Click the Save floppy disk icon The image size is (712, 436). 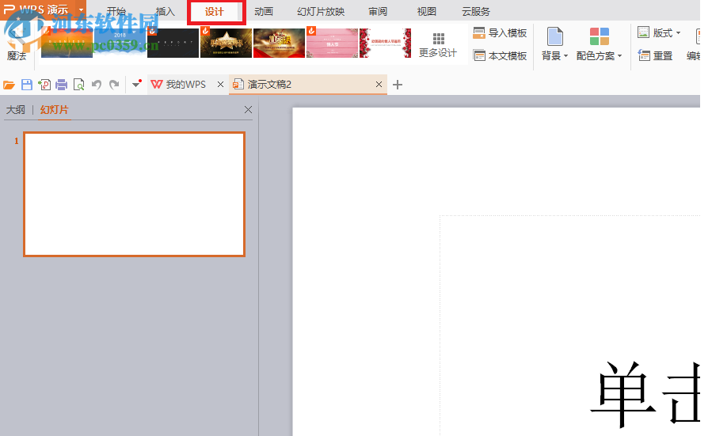[x=27, y=85]
